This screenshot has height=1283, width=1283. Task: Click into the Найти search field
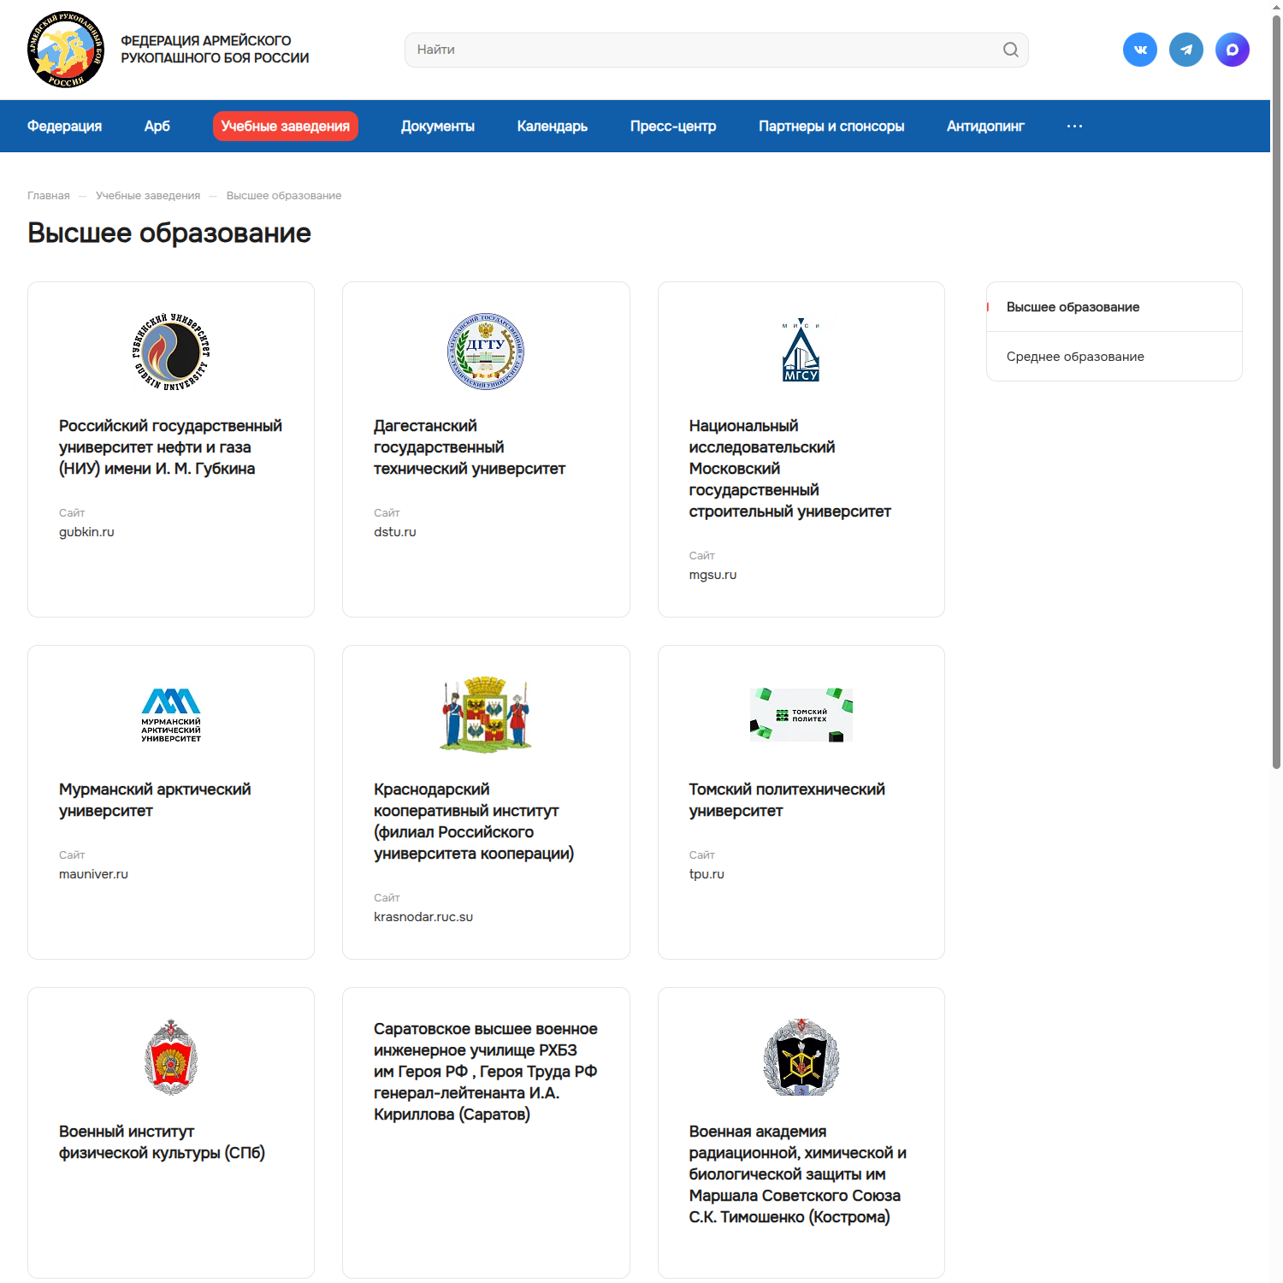tap(717, 50)
